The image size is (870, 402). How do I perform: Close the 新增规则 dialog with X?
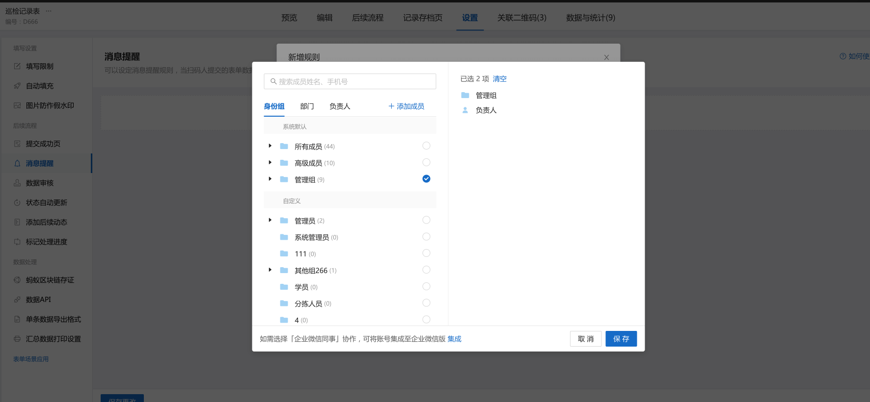(x=606, y=57)
